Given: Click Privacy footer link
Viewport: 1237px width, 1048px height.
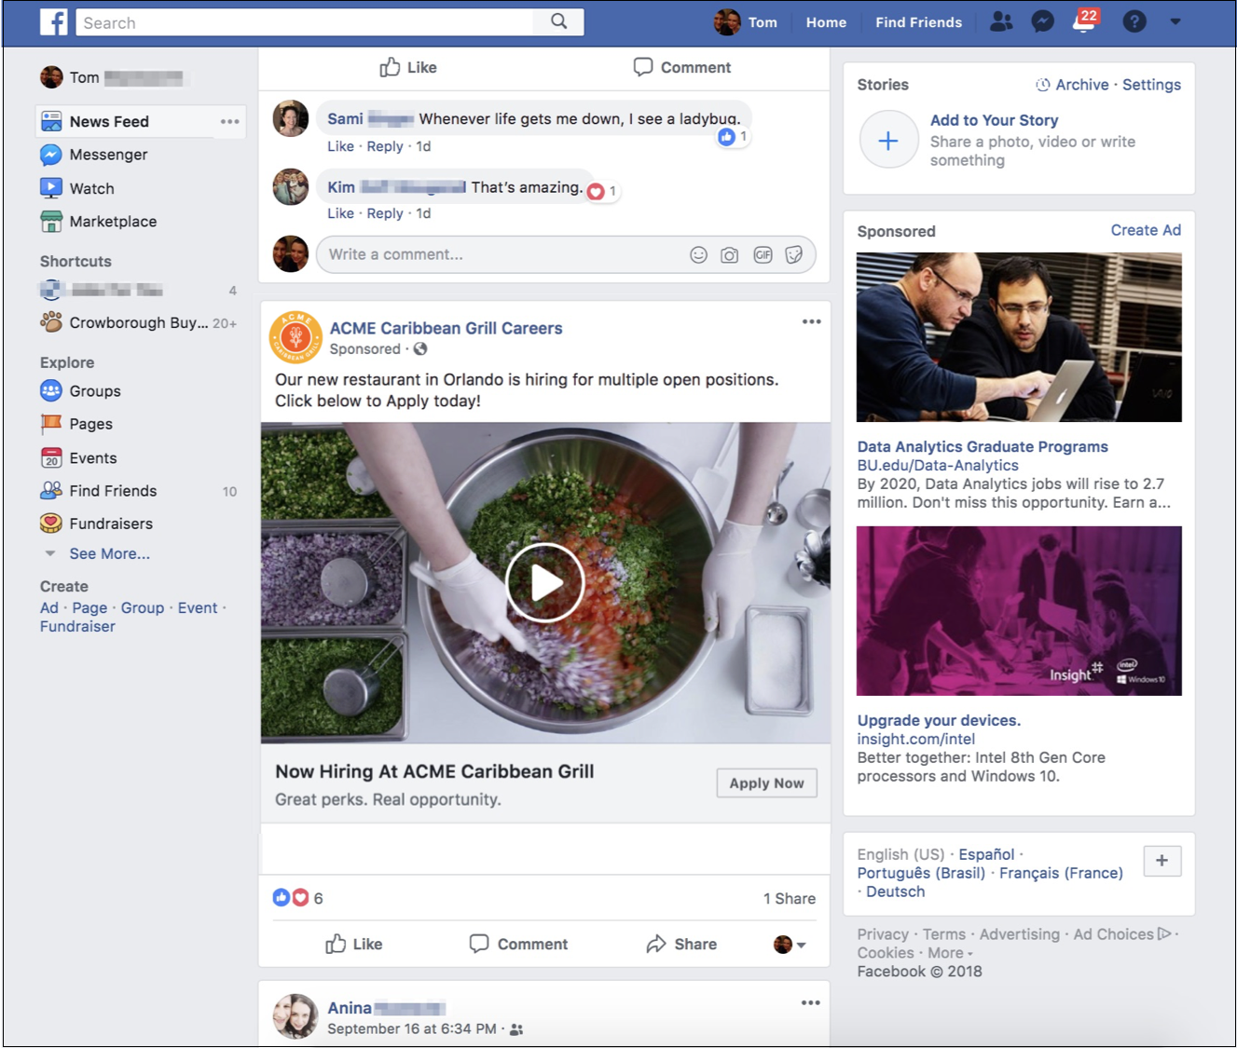Looking at the screenshot, I should click(x=883, y=934).
